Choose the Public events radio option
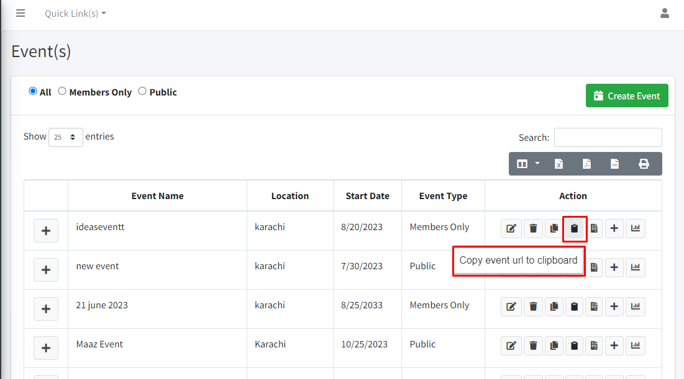Image resolution: width=684 pixels, height=379 pixels. coord(142,91)
